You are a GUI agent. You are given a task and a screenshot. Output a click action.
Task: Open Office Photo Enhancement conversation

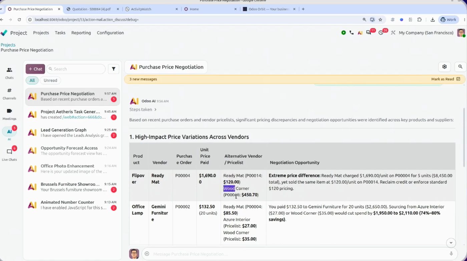coord(72,169)
